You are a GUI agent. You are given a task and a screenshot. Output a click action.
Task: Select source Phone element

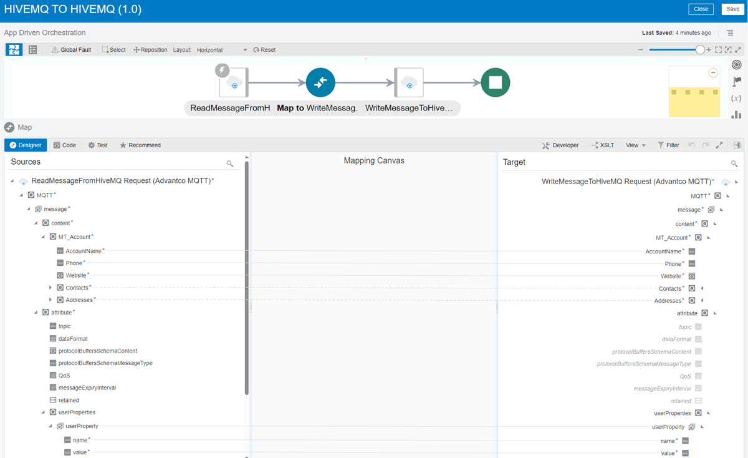pos(74,263)
